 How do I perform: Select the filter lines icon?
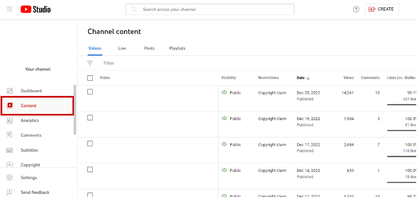tap(90, 63)
